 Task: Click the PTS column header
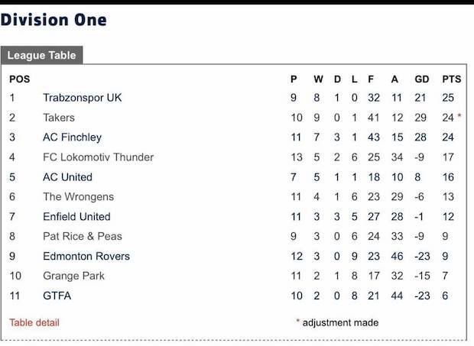[x=452, y=79]
